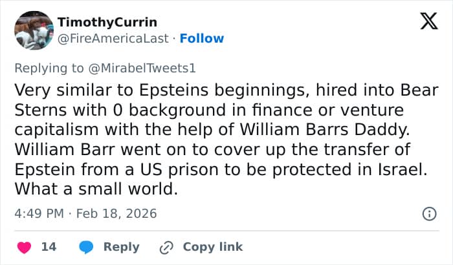Viewport: 453px width, 265px height.
Task: Open the TimothyCurrin display name
Action: click(x=107, y=22)
